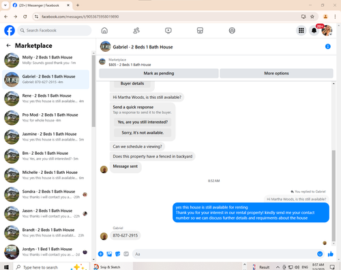The width and height of the screenshot is (341, 270).
Task: Open the Groups icon in top navigation
Action: tap(232, 31)
